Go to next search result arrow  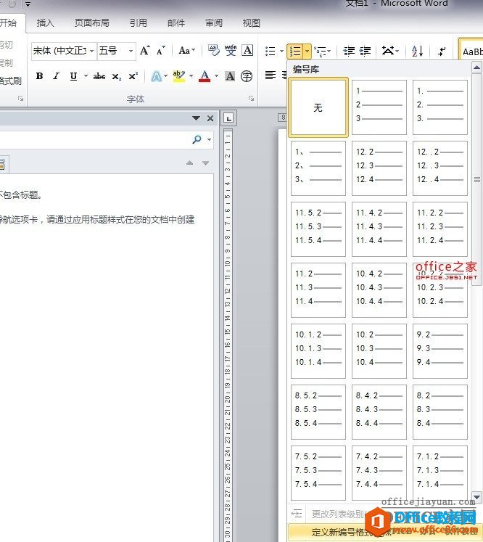click(205, 163)
